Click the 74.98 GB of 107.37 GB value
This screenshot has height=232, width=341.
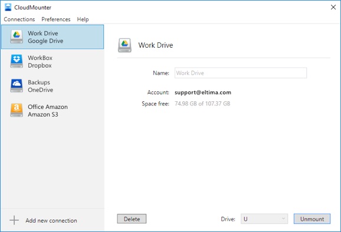coord(202,104)
